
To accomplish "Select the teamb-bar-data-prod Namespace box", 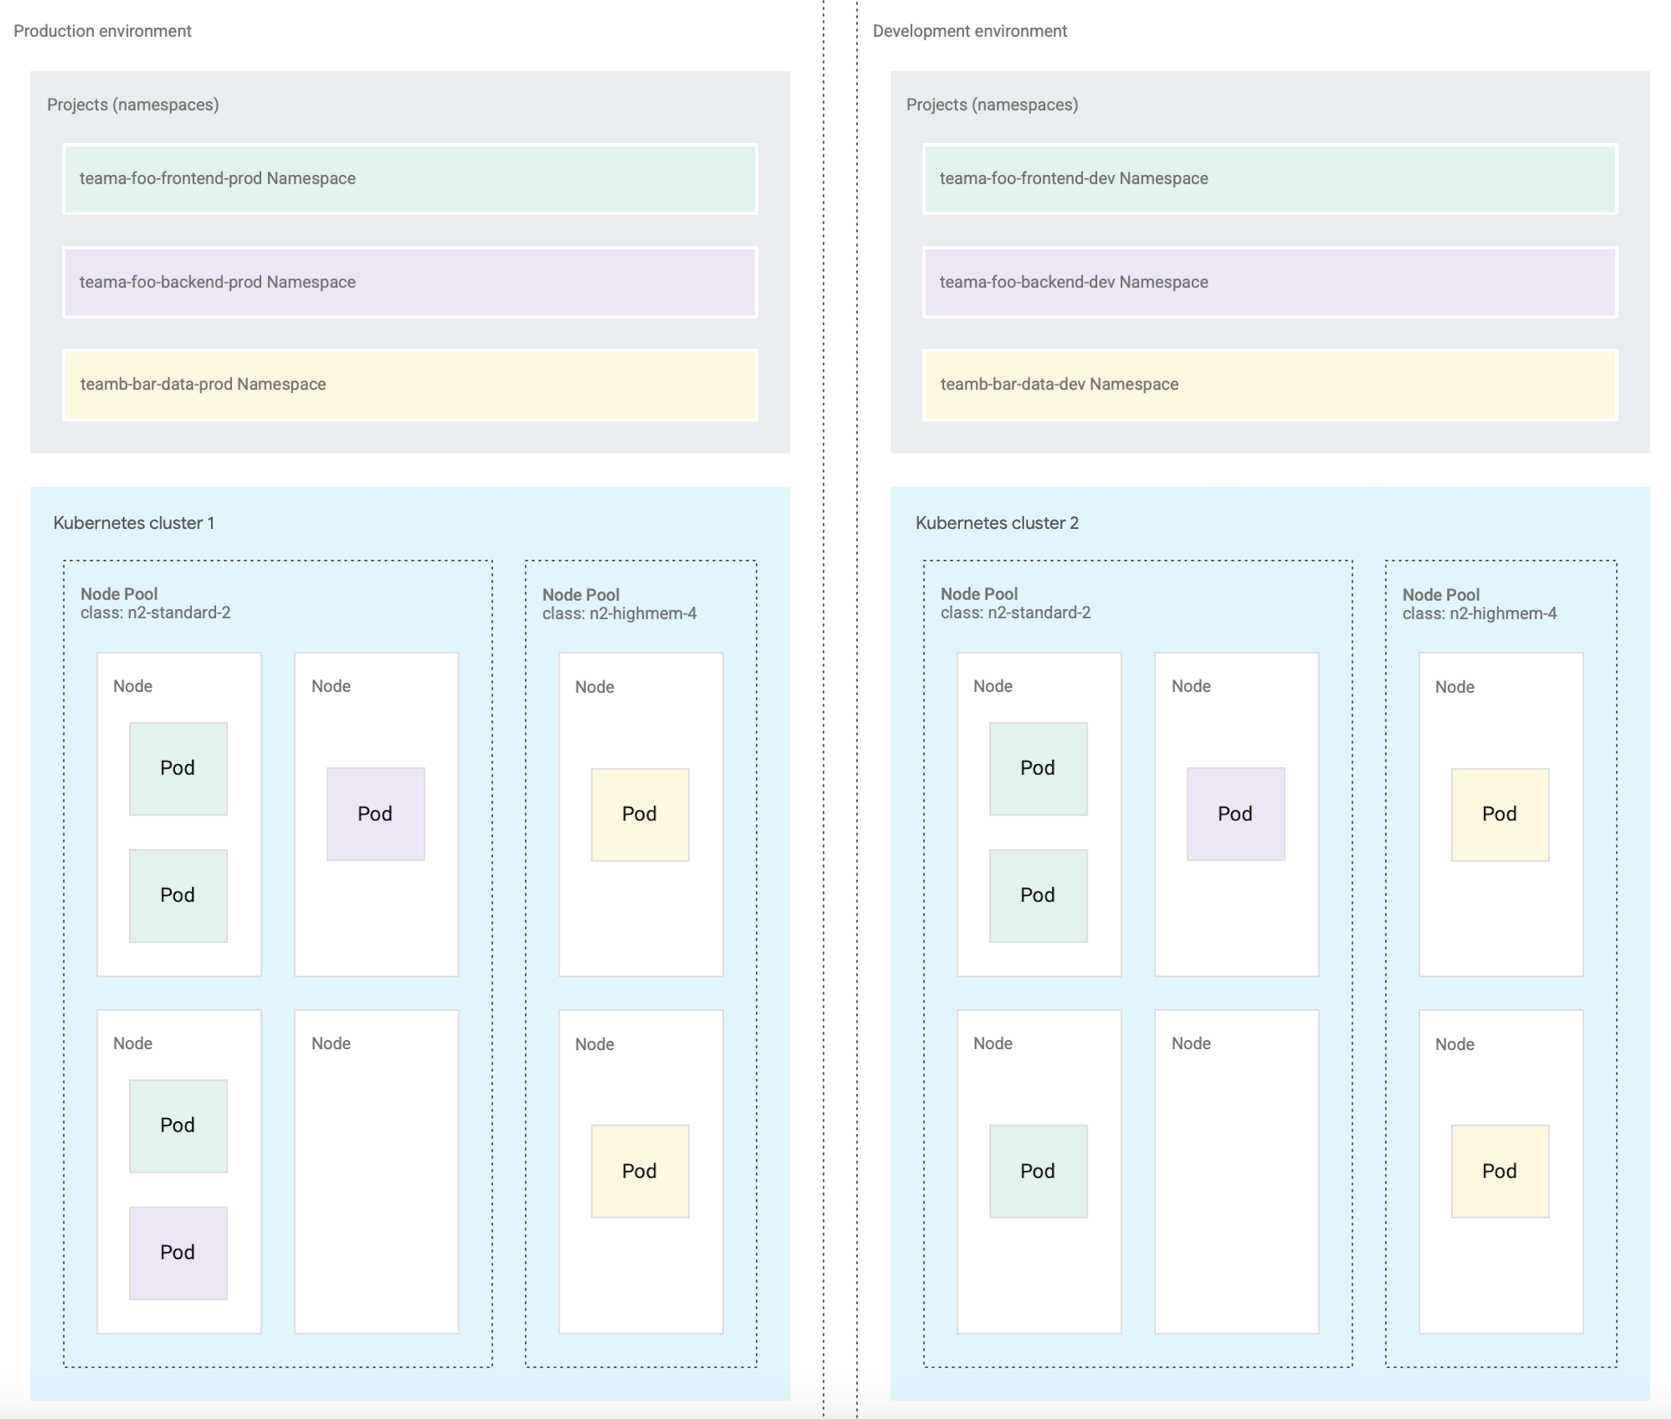I will 409,384.
